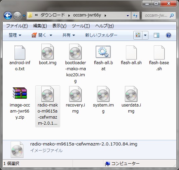Select the bootloader-mako-makoz20i.img icon
Screen dimensions: 179x170
[75, 51]
